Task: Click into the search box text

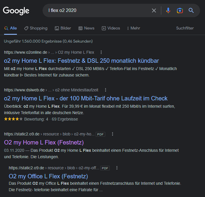Action: [62, 10]
